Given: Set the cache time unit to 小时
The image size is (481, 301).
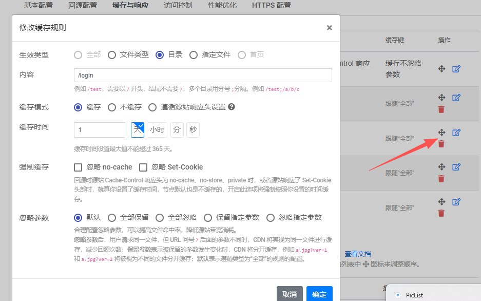Looking at the screenshot, I should pyautogui.click(x=157, y=130).
